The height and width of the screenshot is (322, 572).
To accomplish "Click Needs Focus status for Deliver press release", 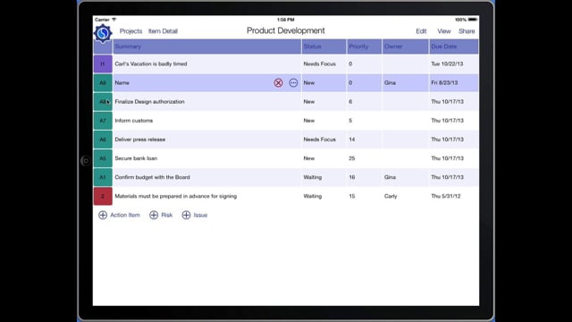I will pyautogui.click(x=319, y=140).
